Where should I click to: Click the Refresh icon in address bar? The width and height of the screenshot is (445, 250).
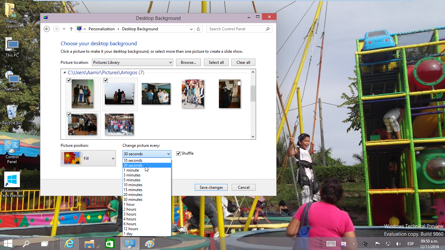tap(198, 29)
